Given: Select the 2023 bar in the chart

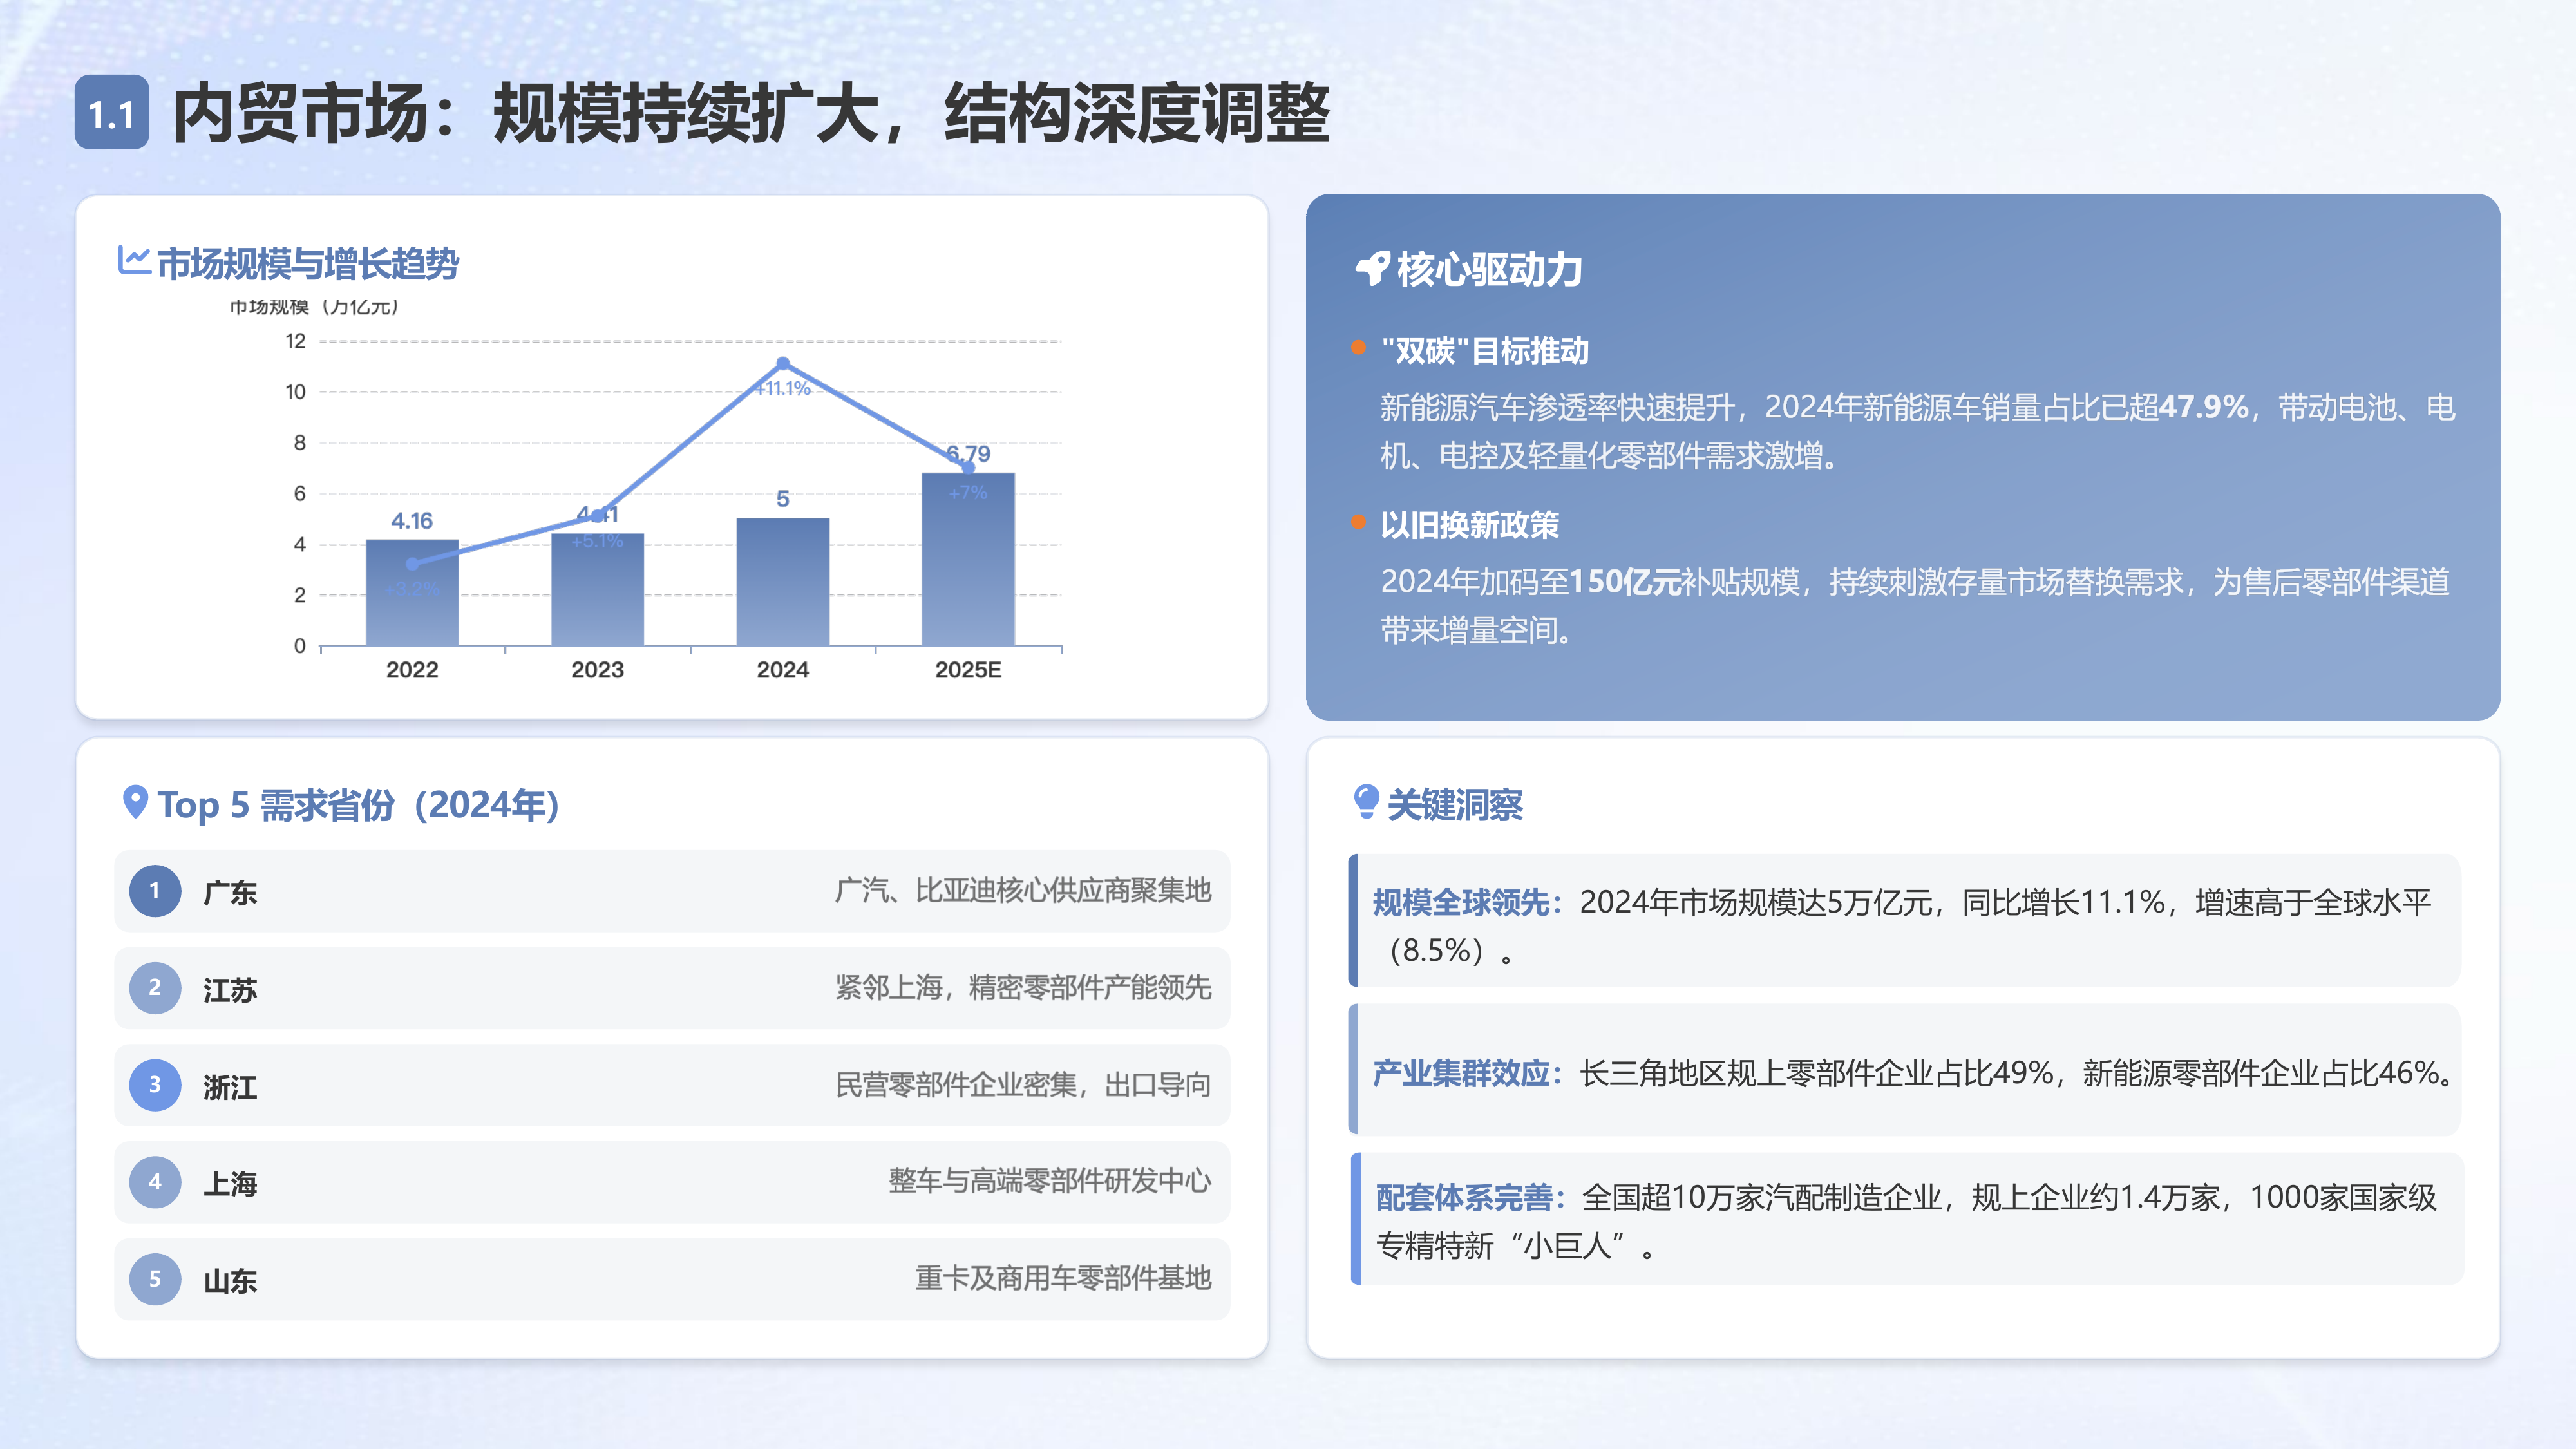Looking at the screenshot, I should [597, 589].
